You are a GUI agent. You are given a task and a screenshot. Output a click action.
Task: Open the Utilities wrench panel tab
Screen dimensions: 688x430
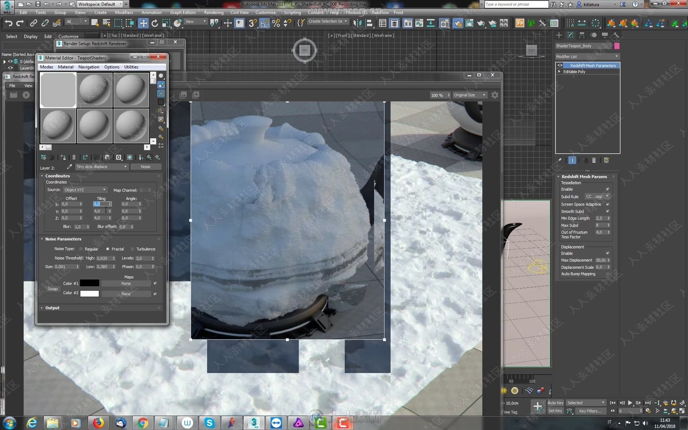616,35
